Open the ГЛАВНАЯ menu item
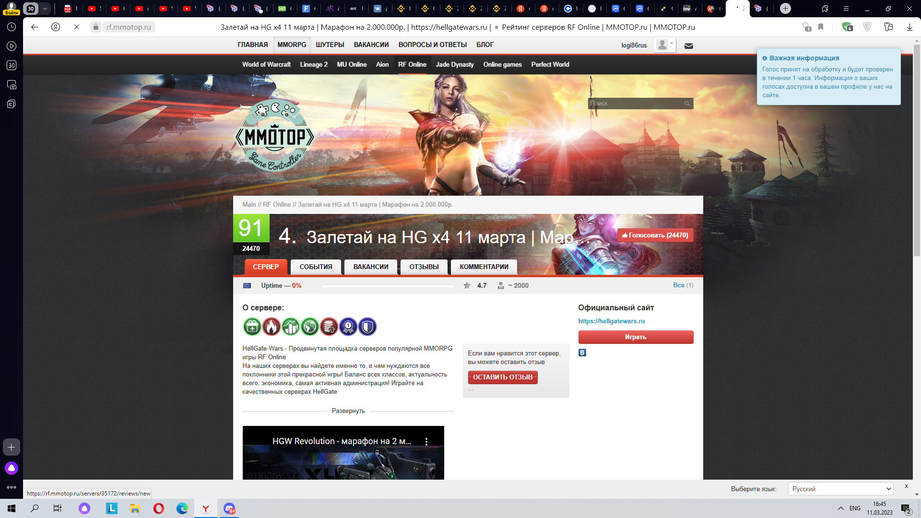Image resolution: width=921 pixels, height=518 pixels. (x=253, y=45)
